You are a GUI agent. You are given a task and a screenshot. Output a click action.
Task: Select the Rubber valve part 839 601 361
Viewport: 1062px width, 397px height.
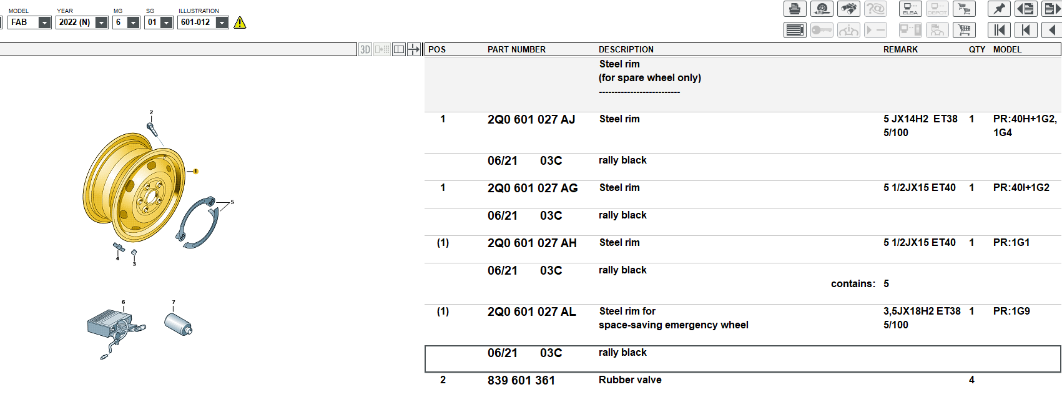coord(521,380)
